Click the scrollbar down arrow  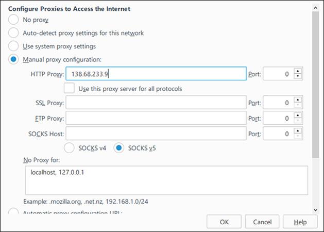316,210
